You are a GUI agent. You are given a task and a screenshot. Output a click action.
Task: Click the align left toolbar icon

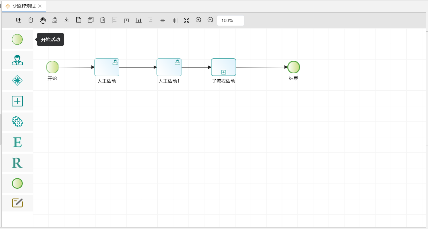tap(114, 20)
